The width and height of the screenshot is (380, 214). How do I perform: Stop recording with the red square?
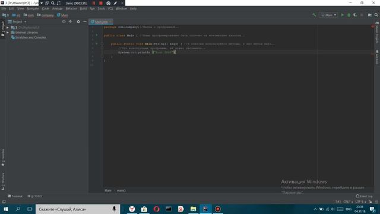point(101,3)
